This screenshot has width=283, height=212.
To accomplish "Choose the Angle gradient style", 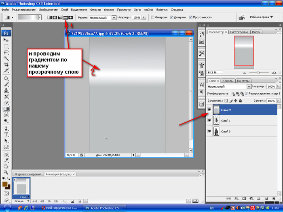I will click(60, 17).
